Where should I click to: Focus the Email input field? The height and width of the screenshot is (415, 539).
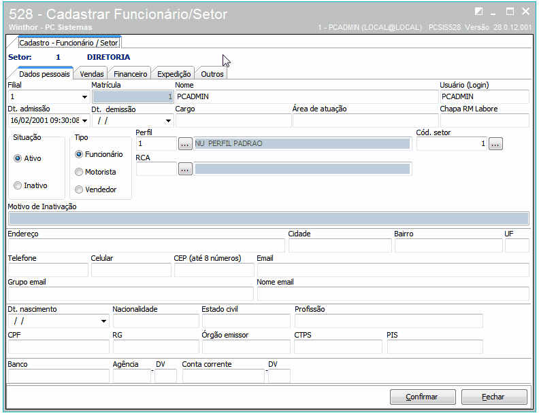tap(393, 270)
